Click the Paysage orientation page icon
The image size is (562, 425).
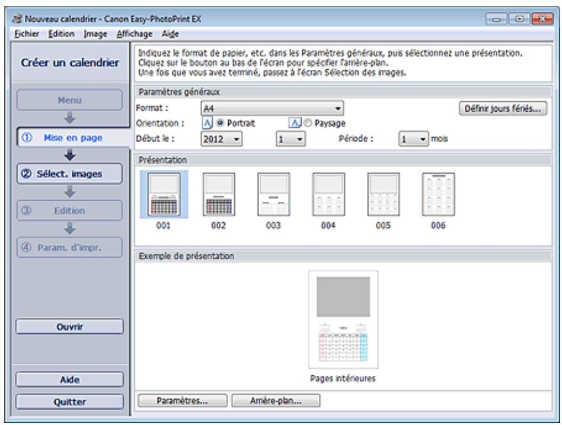(294, 123)
